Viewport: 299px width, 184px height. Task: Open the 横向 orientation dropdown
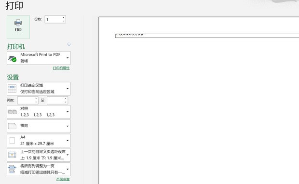(x=39, y=126)
